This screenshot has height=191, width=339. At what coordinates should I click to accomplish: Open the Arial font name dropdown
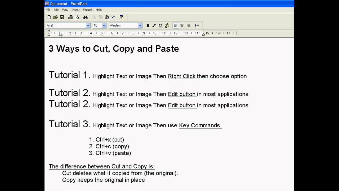88,25
